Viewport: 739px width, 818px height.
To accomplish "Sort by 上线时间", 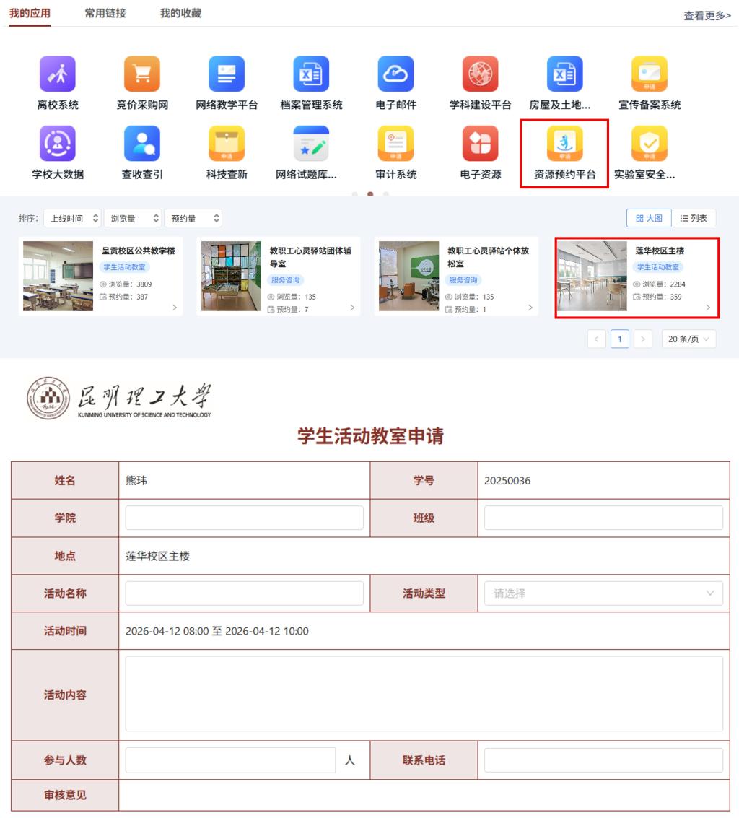I will (72, 218).
